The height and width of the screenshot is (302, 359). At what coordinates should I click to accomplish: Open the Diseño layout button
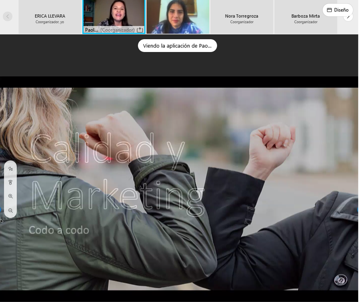pos(338,10)
